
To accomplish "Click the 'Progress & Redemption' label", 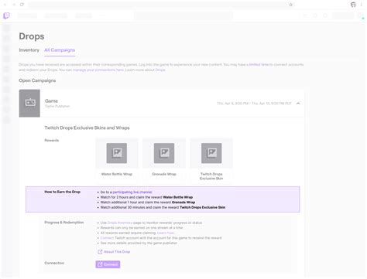I will point(64,223).
